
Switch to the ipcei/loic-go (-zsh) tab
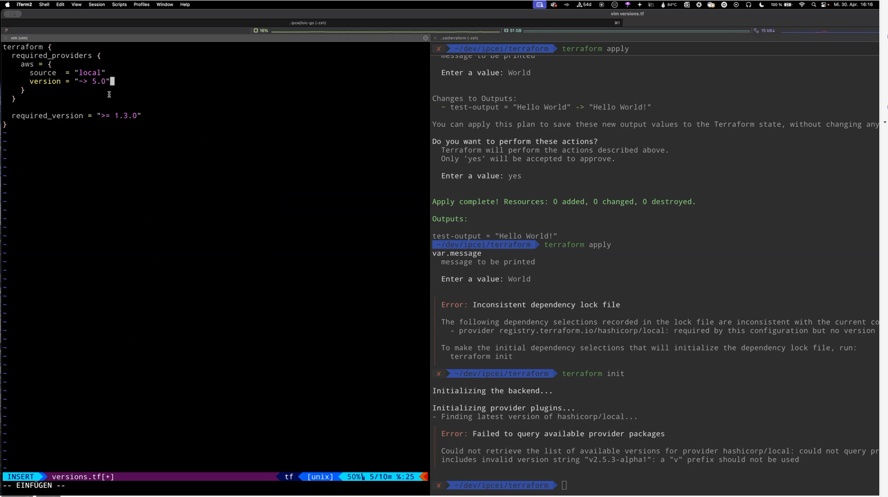click(x=308, y=23)
